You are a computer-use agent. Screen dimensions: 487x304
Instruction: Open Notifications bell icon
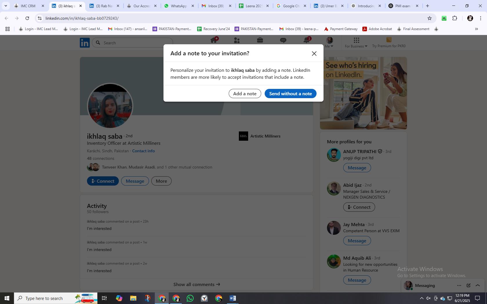click(306, 41)
